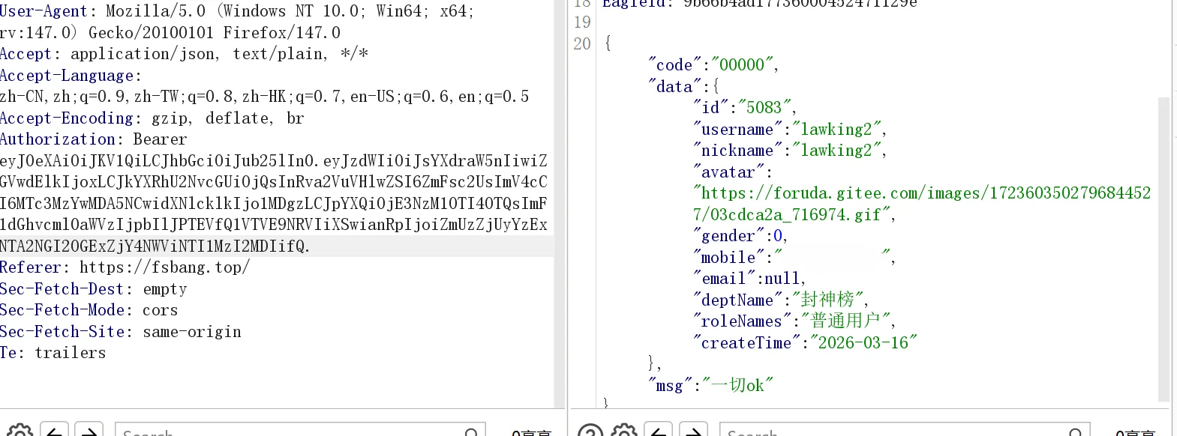The height and width of the screenshot is (436, 1177).
Task: Click the request pane vertical scrollbar
Action: pyautogui.click(x=559, y=202)
